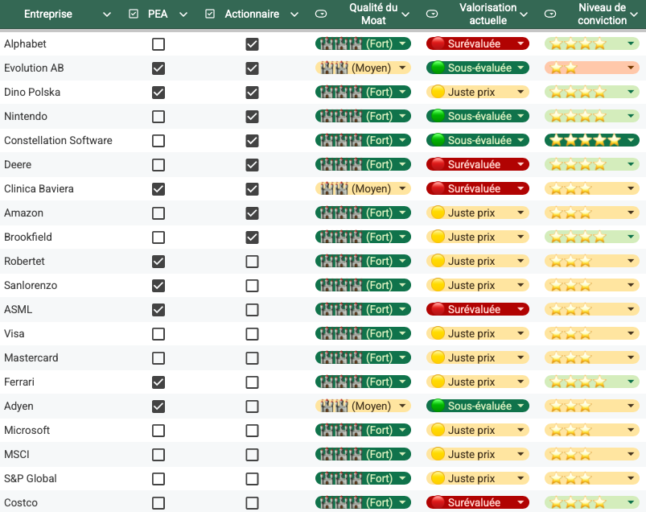This screenshot has width=646, height=512.
Task: Uncheck the PEA box for Sanlorenzo
Action: 158,286
